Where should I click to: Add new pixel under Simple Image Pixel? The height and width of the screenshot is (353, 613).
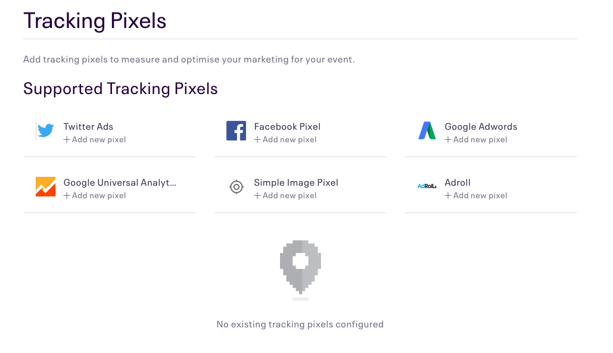click(285, 196)
